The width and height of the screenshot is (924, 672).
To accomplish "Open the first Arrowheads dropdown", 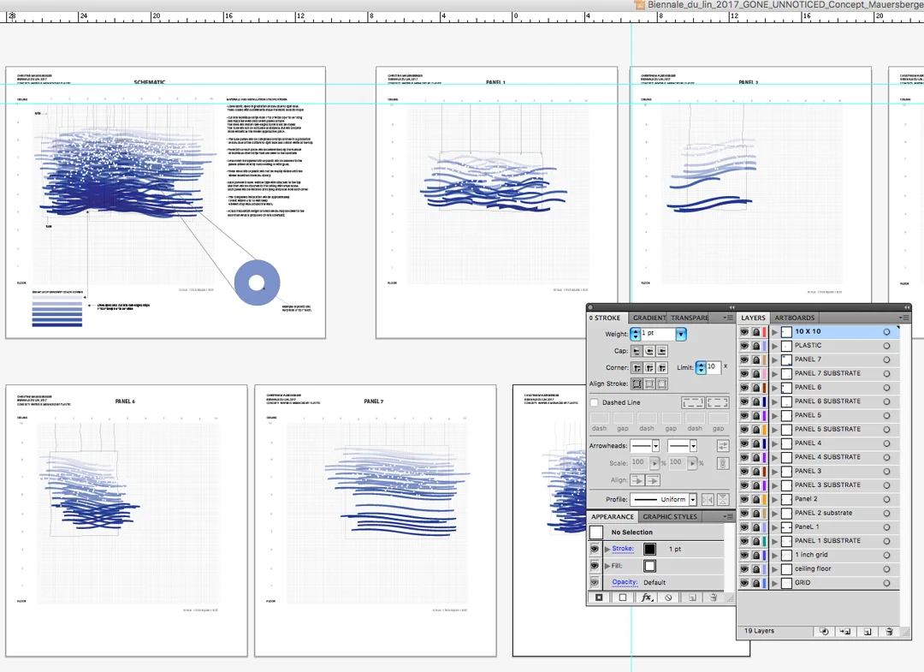I will 655,446.
